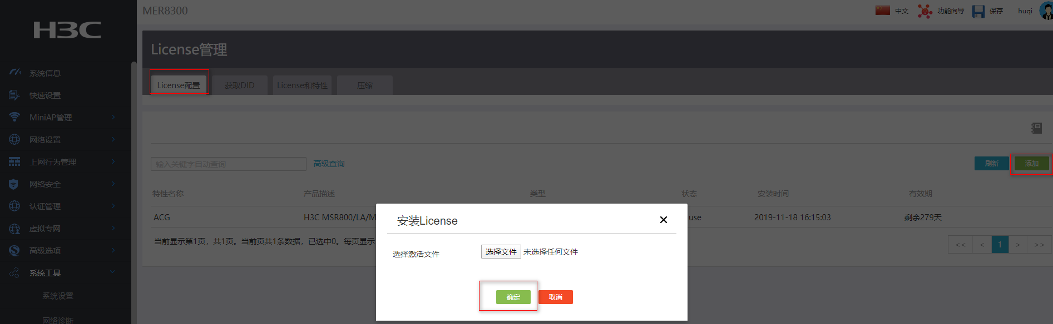Screen dimensions: 1053x324
Task: Switch to the 获取DID tab
Action: click(x=240, y=85)
